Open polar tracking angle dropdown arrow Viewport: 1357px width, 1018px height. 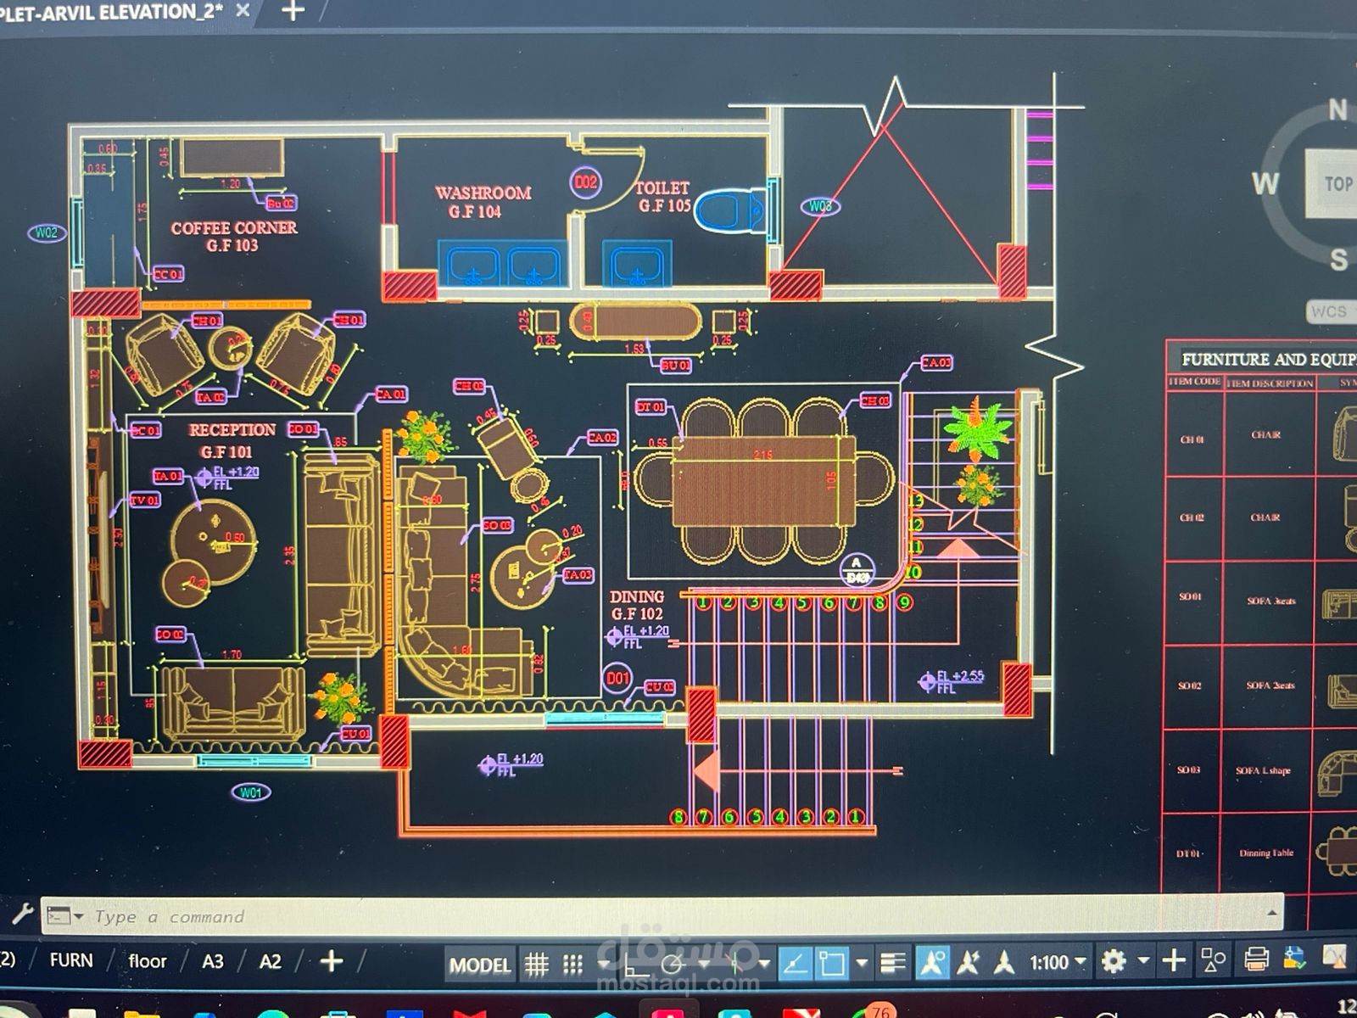click(704, 964)
